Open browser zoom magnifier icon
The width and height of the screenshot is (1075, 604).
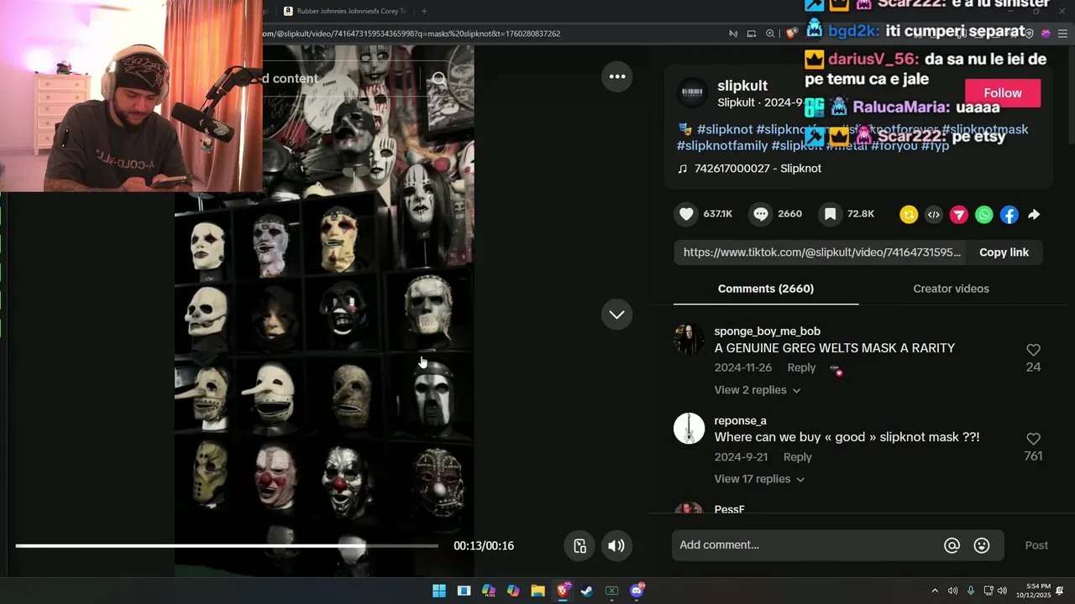tap(770, 34)
